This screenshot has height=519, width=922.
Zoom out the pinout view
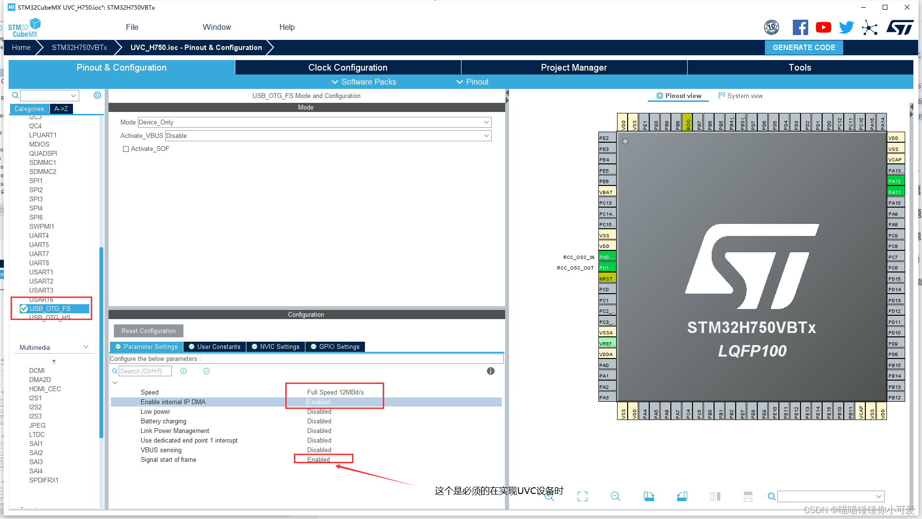tap(615, 496)
